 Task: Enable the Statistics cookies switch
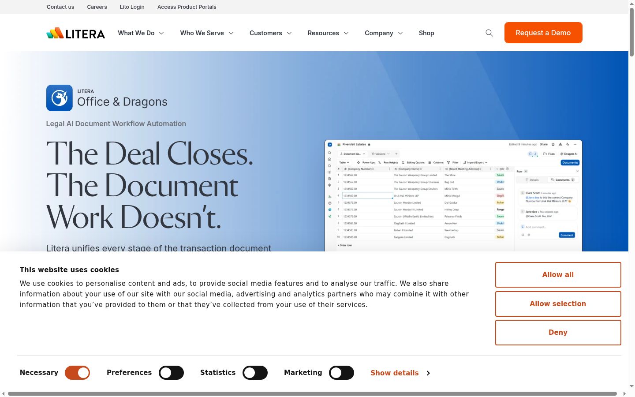click(255, 373)
